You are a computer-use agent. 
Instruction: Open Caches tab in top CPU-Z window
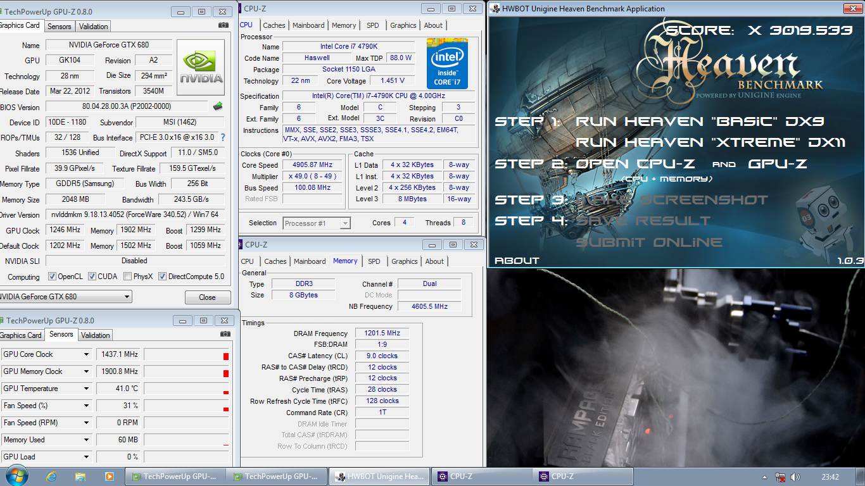(x=274, y=25)
